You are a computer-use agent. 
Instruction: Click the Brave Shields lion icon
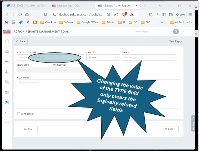[124, 15]
